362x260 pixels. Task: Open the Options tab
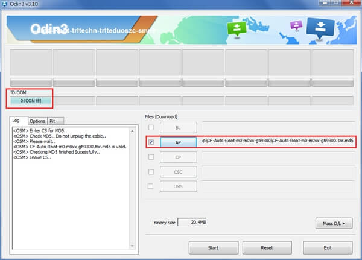pyautogui.click(x=37, y=121)
